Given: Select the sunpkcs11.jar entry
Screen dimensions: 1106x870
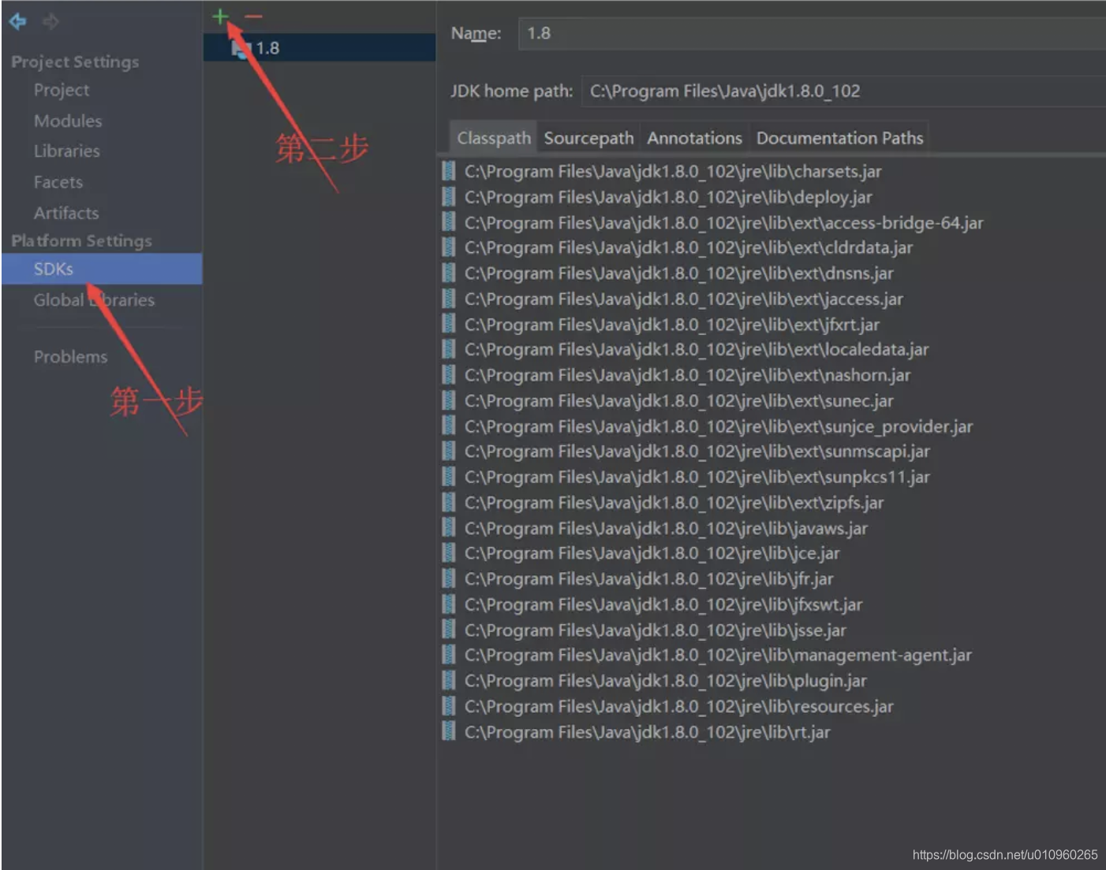Looking at the screenshot, I should coord(697,477).
